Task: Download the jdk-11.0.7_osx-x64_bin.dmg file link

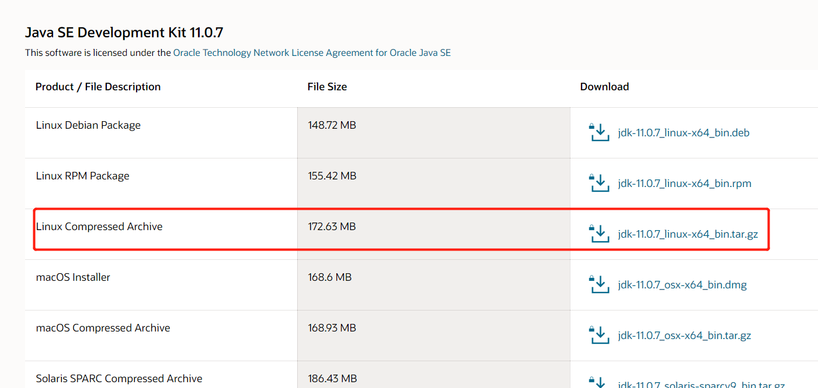Action: (682, 285)
